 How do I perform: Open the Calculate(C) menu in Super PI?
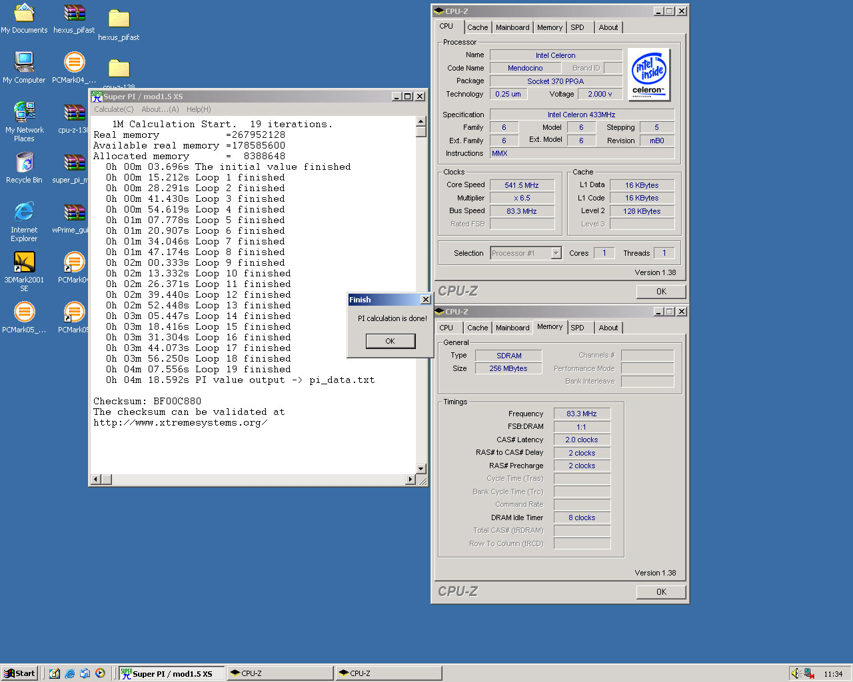coord(113,109)
